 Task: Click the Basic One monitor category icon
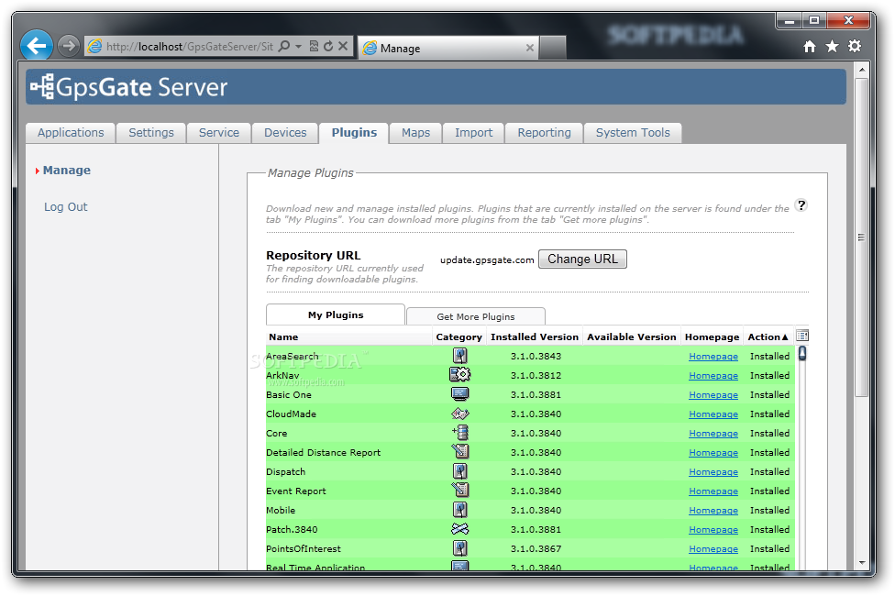pos(460,394)
